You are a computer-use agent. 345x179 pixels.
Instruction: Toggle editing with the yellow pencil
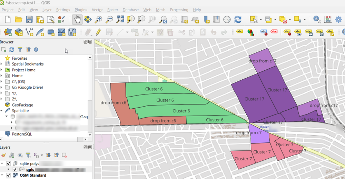(x=98, y=32)
